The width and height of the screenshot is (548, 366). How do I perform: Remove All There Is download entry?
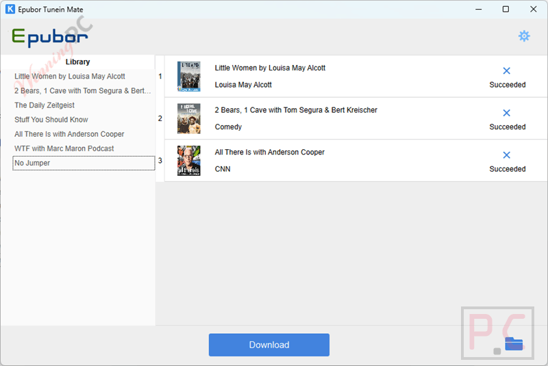pyautogui.click(x=506, y=155)
